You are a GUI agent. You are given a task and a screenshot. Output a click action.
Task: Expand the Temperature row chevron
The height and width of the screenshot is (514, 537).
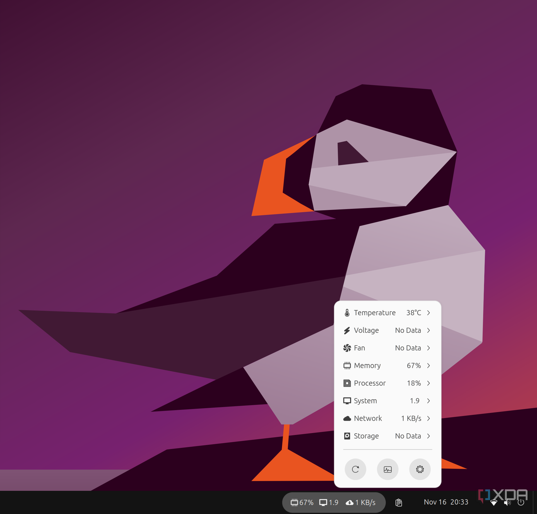click(428, 313)
